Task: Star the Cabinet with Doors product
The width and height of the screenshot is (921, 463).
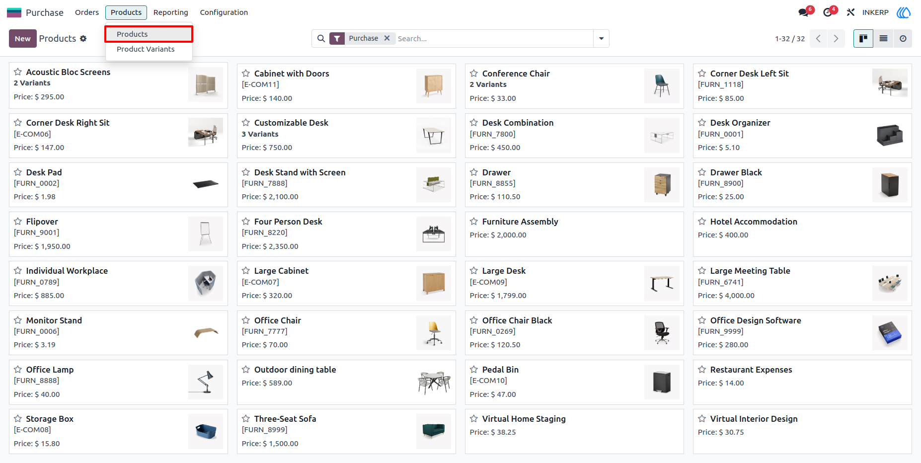Action: click(x=246, y=74)
